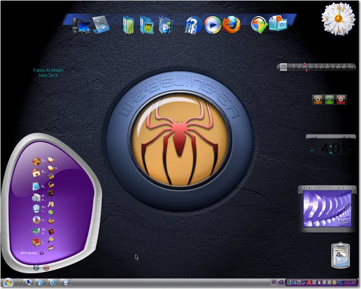Screen dimensions: 361x289
Task: Open the red box icon in start menu
Action: (x=36, y=242)
